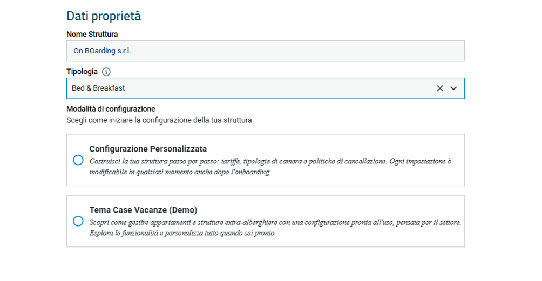
Task: Click the Configurazione Personalizzata title
Action: coord(148,149)
